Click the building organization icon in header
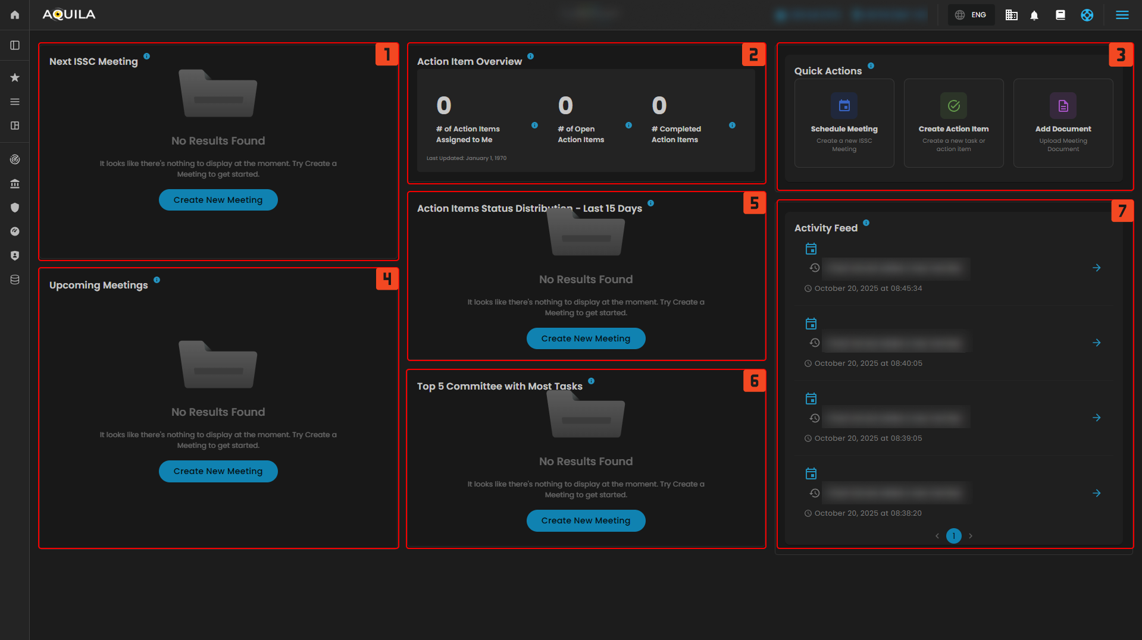This screenshot has width=1142, height=640. tap(1011, 15)
